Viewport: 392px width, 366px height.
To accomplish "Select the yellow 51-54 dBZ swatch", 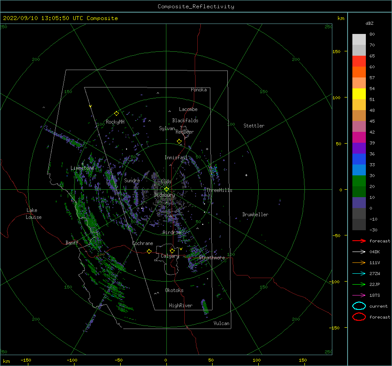I will tap(359, 94).
